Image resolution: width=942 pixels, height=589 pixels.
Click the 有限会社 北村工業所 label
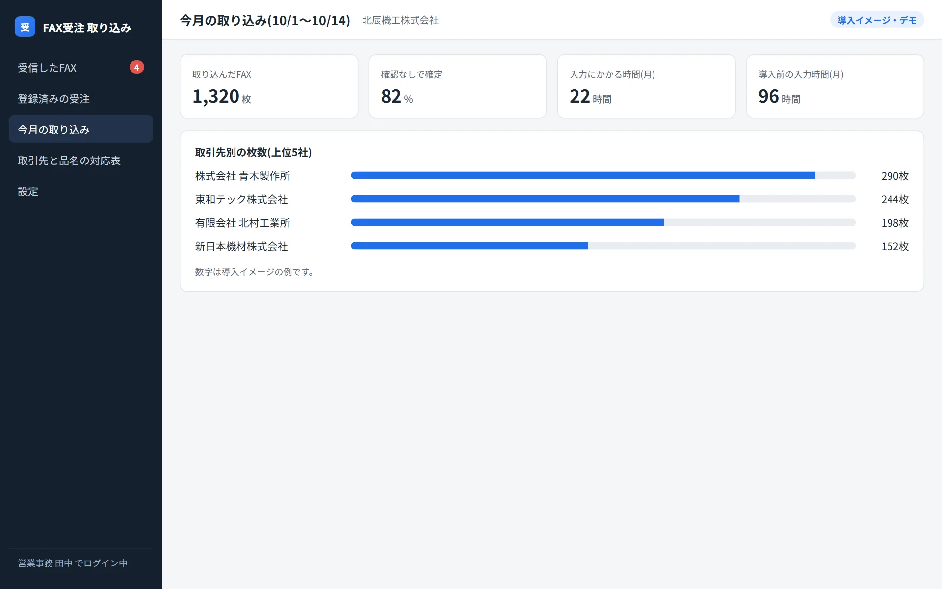tap(242, 223)
